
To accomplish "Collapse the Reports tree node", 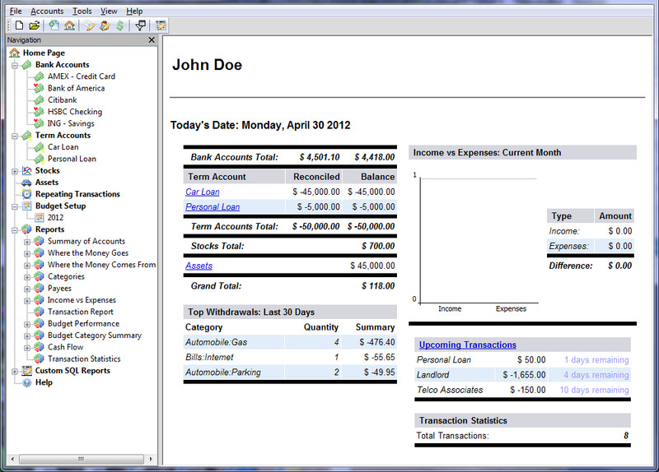I will [x=15, y=230].
